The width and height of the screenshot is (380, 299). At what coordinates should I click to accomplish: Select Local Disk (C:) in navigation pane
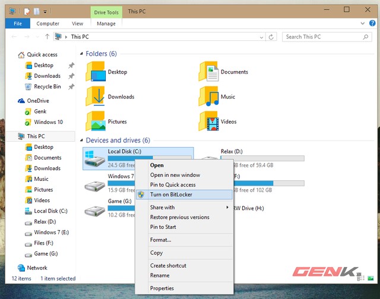[x=50, y=211]
